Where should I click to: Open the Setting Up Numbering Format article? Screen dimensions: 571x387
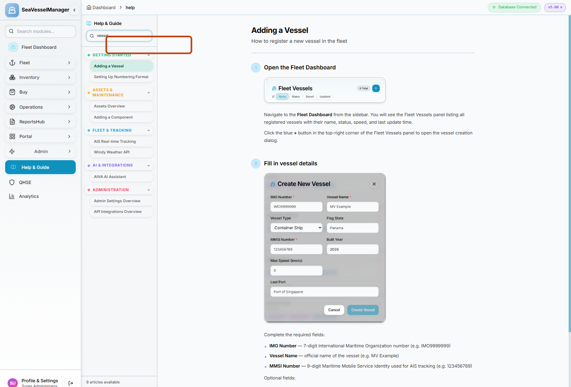[x=121, y=77]
